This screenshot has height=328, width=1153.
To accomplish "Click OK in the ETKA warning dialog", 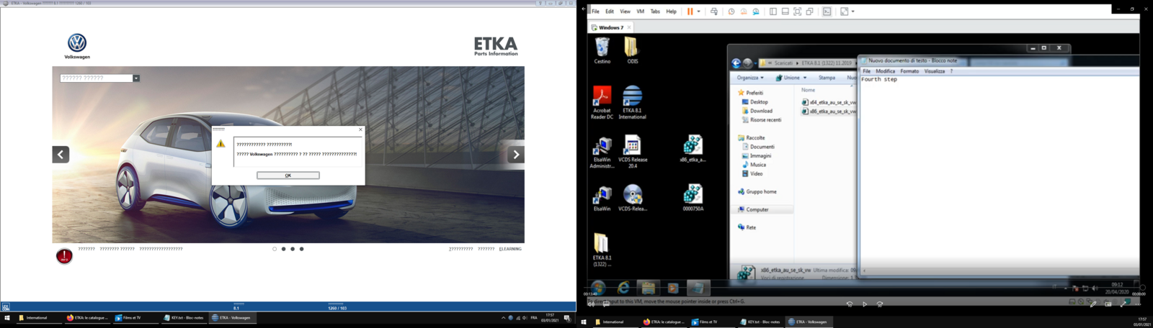I will tap(288, 176).
